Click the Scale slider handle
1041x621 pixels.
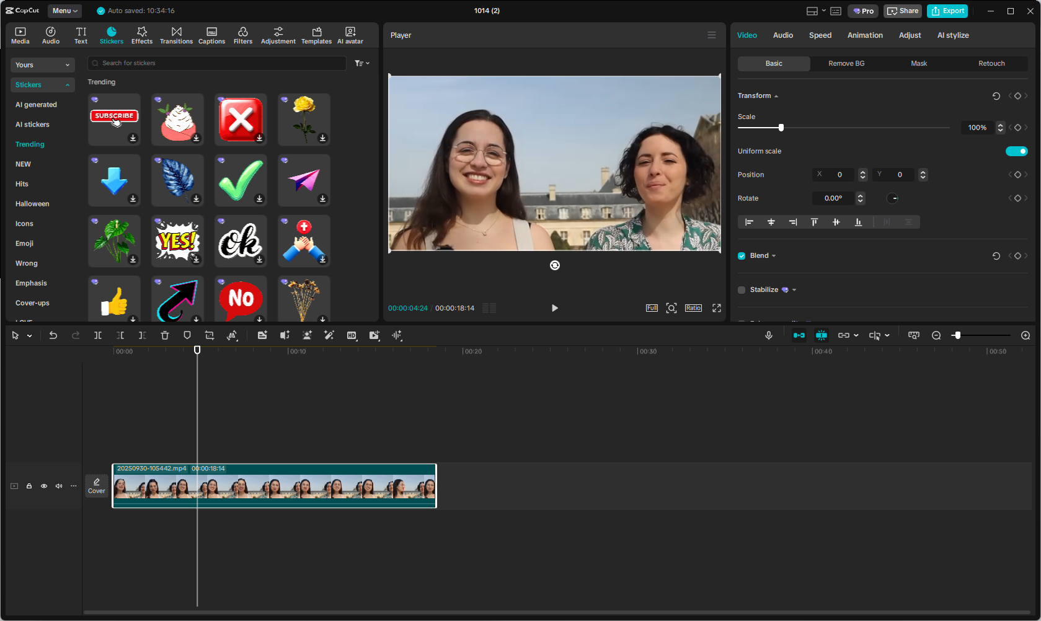pyautogui.click(x=781, y=128)
